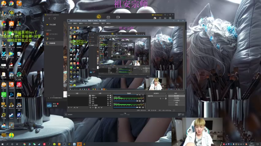Adjust the desktop audio volume slider

126,101
